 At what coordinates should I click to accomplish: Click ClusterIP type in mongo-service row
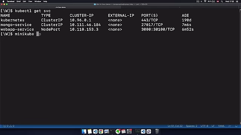coord(52,25)
